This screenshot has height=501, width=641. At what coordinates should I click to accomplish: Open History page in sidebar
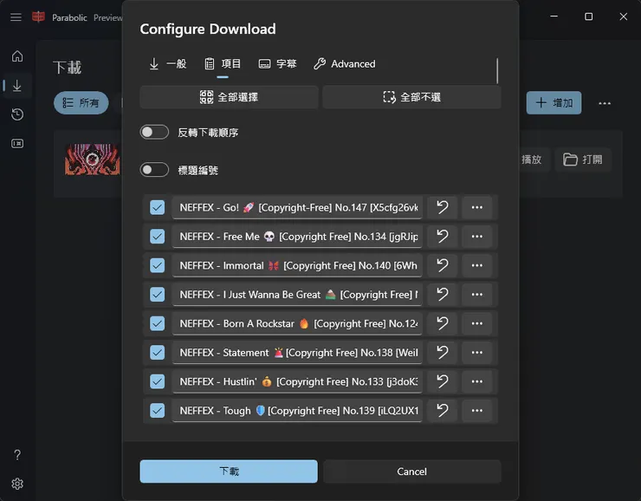(17, 114)
